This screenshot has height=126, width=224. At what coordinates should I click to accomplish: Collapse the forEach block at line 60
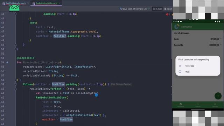pyautogui.click(x=15, y=89)
